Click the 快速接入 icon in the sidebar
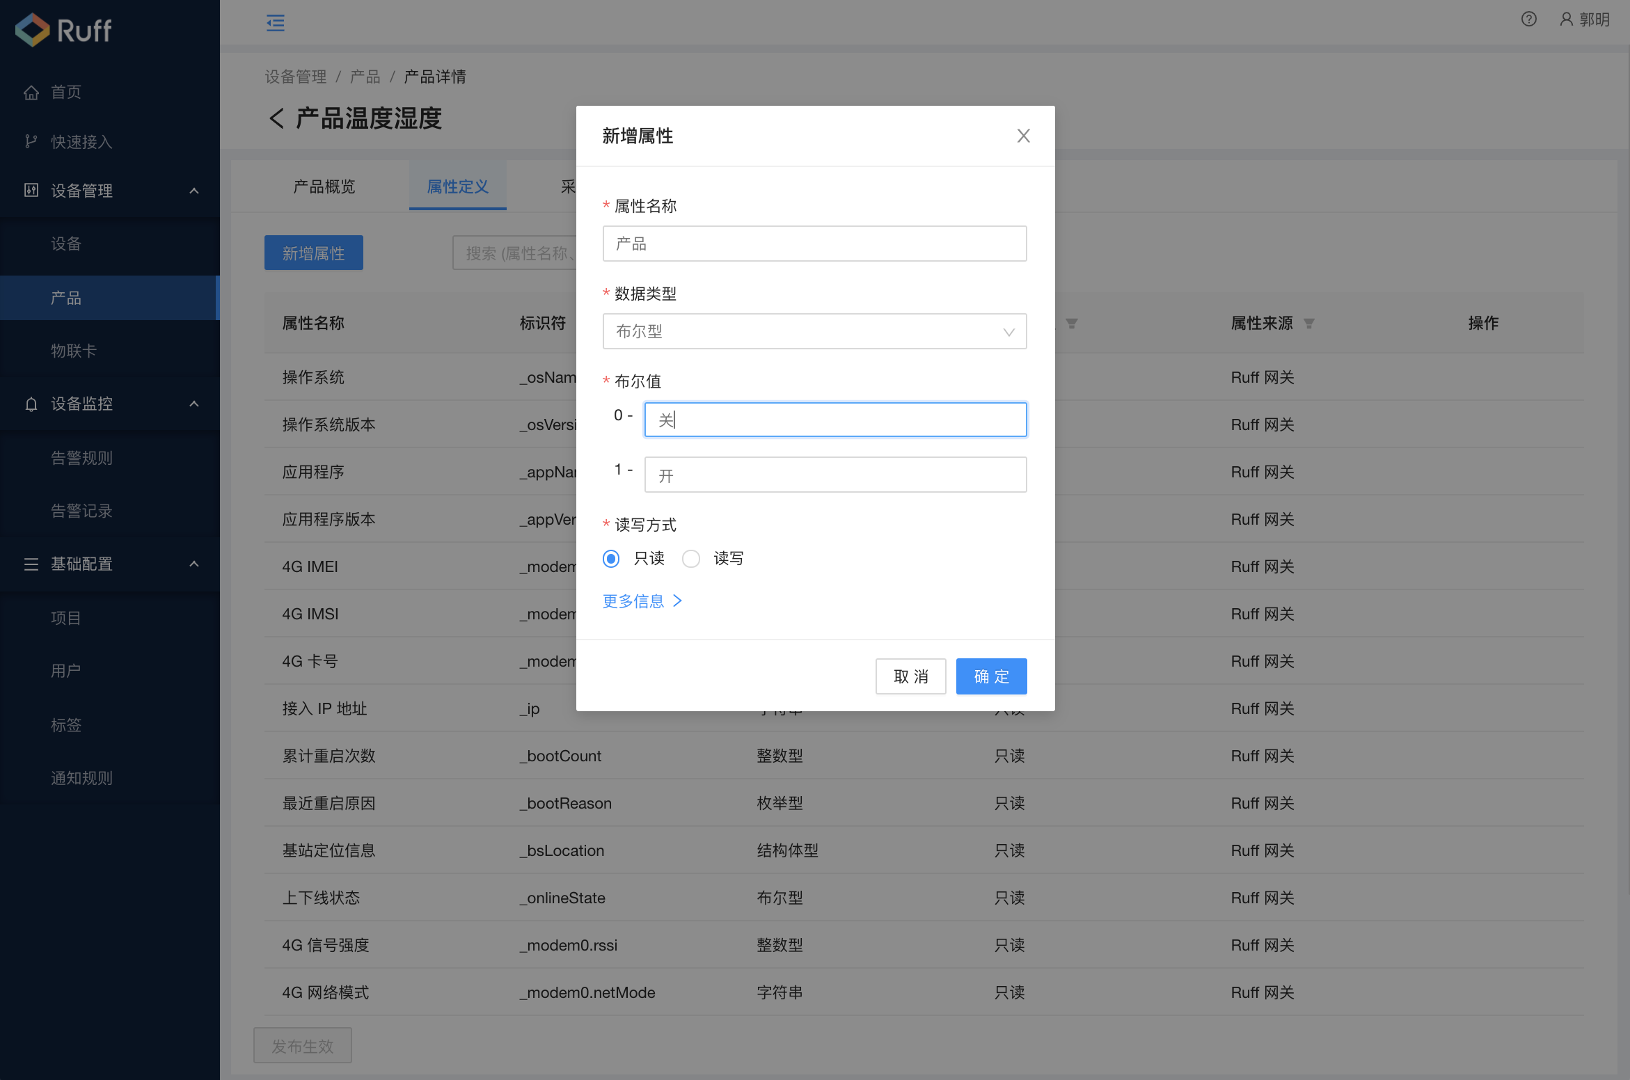 (x=30, y=141)
